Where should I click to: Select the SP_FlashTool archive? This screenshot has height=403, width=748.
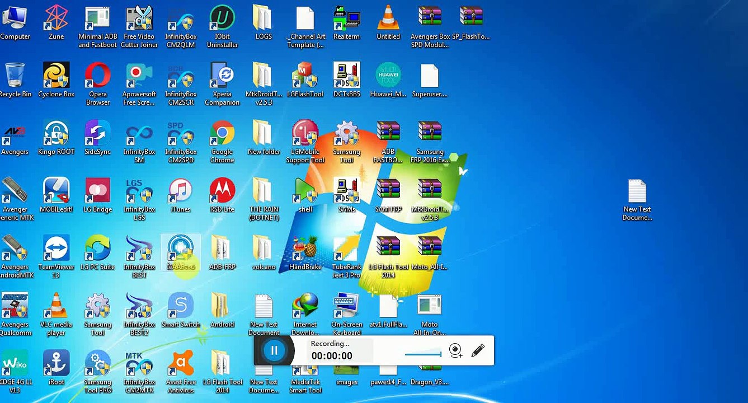(x=471, y=22)
